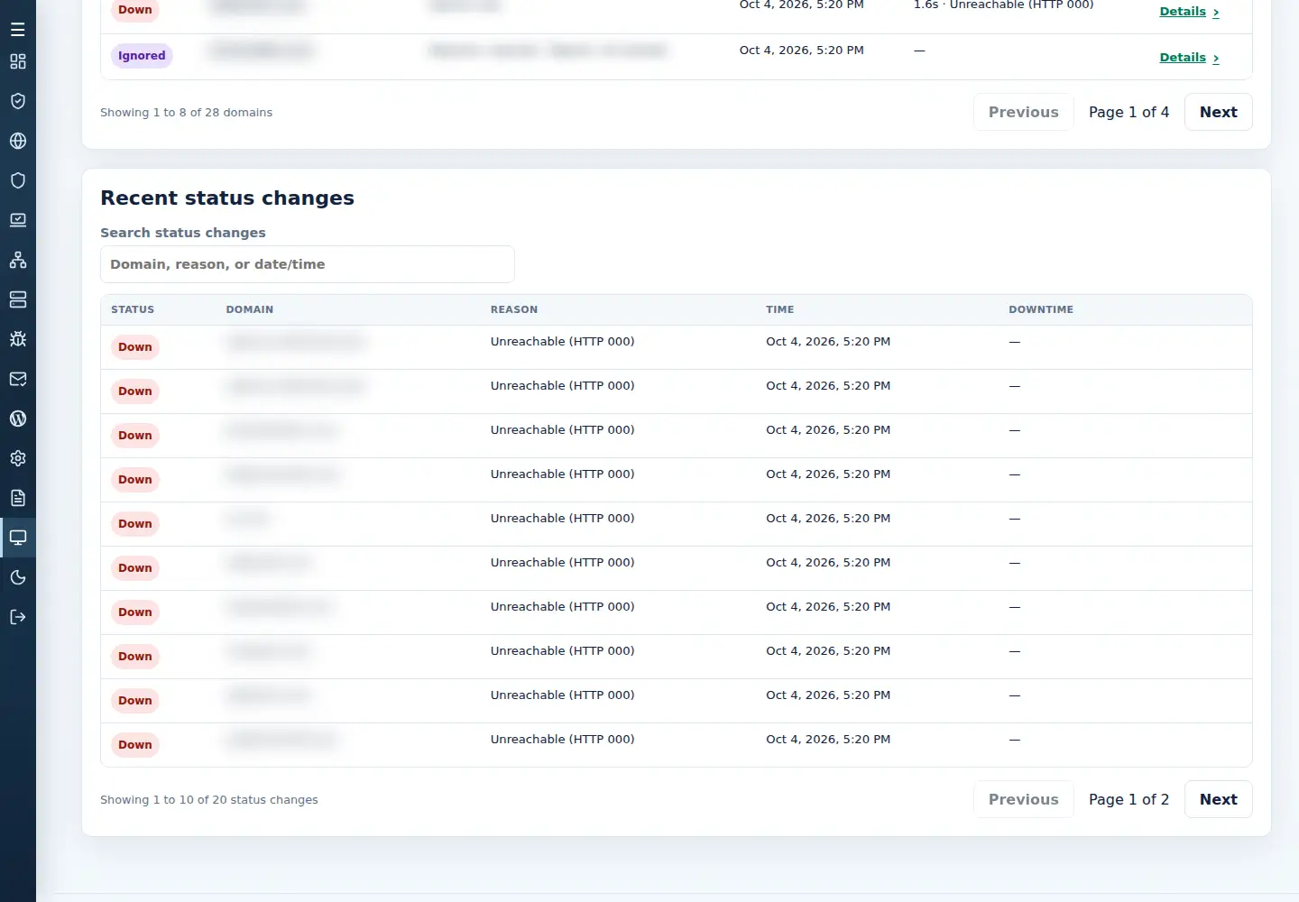
Task: Click Next in the domains pagination
Action: tap(1218, 112)
